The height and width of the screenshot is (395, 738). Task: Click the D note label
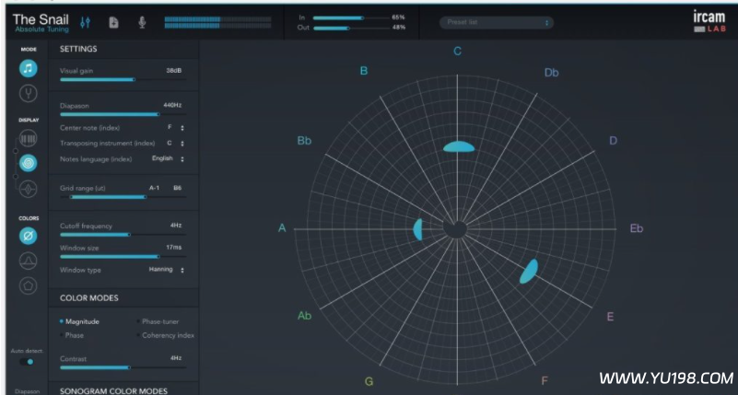(613, 141)
